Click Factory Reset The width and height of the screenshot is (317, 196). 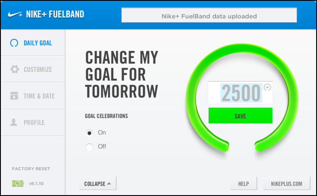(x=31, y=169)
